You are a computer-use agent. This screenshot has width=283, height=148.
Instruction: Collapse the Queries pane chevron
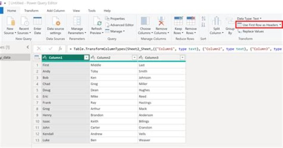tap(28, 47)
